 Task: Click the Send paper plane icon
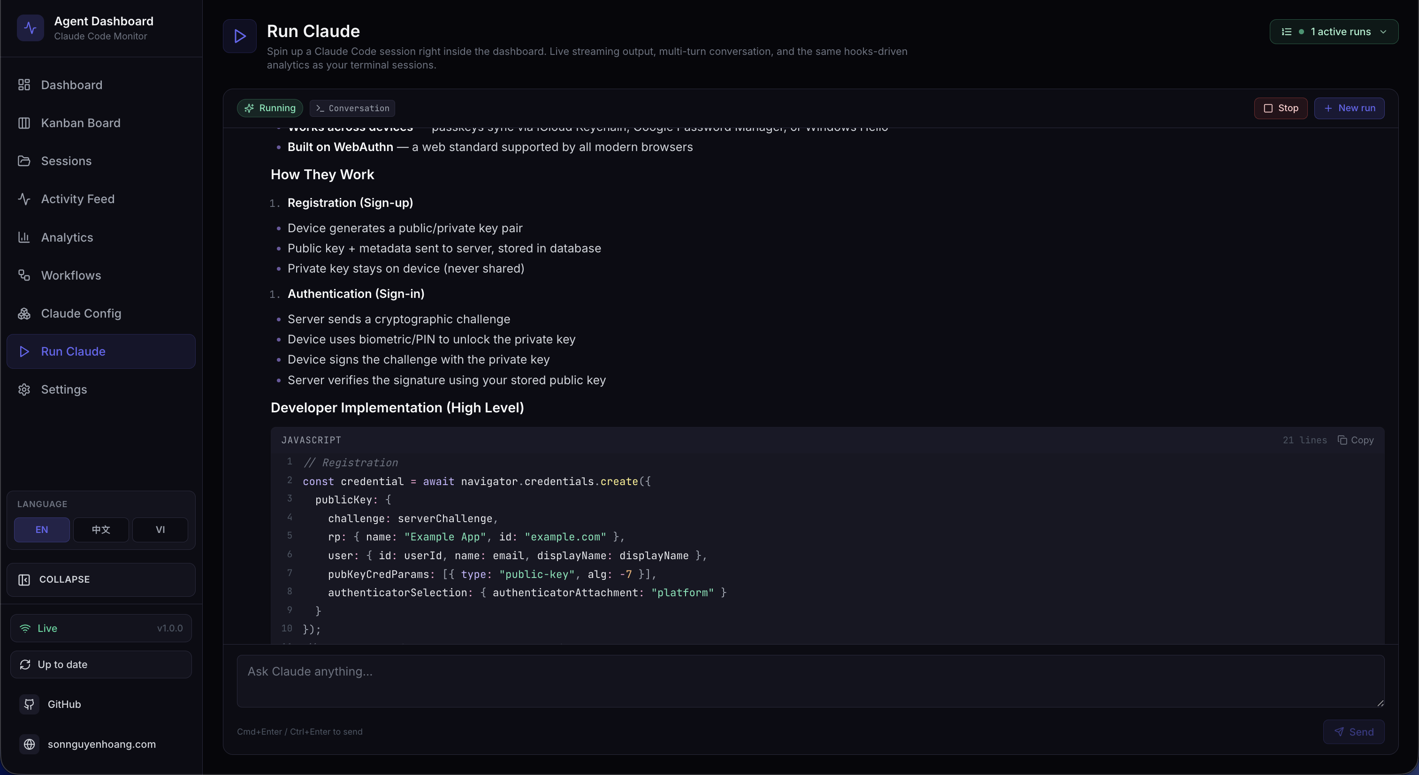1339,732
